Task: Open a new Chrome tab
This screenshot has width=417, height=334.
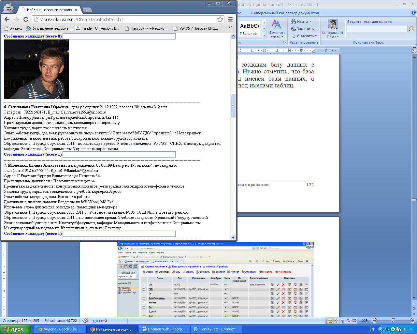Action: [87, 10]
